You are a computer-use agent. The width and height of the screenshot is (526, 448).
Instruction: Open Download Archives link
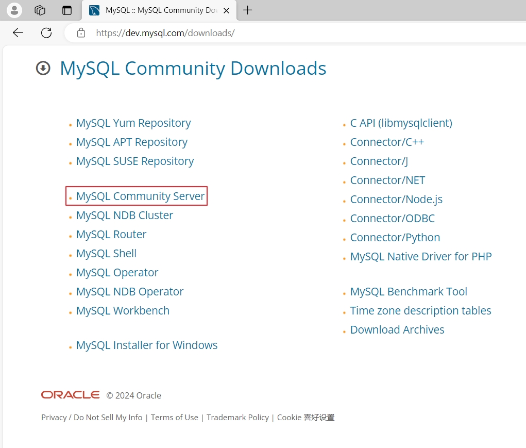(x=397, y=330)
